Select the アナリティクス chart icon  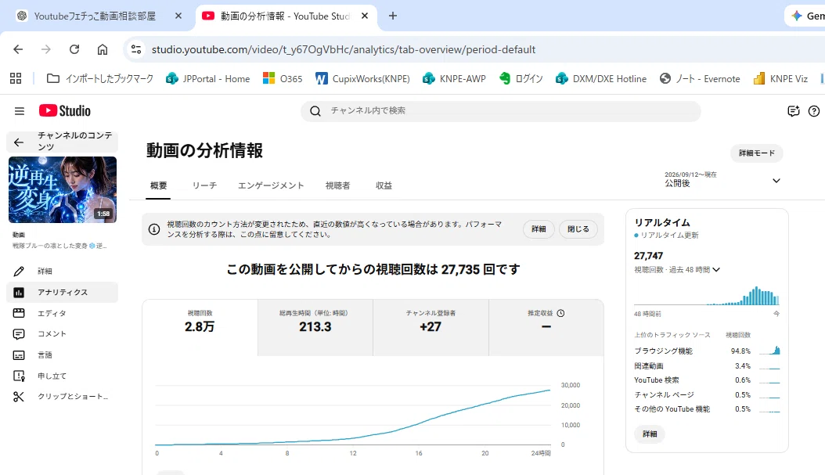click(19, 293)
